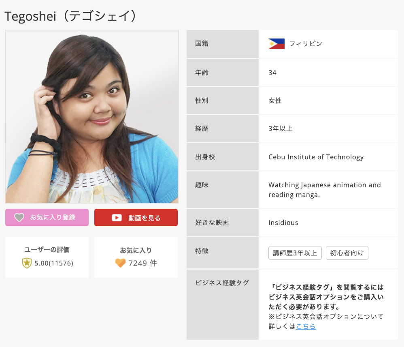The image size is (404, 347).
Task: Select the 講師歴3年以上 feature tag
Action: 295,253
